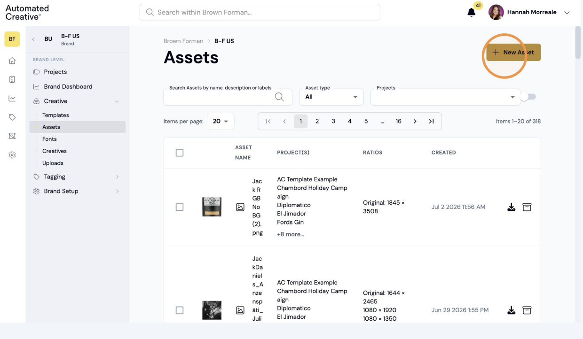Click the Jack Daniels asset thumbnail
The image size is (583, 339).
tap(212, 310)
